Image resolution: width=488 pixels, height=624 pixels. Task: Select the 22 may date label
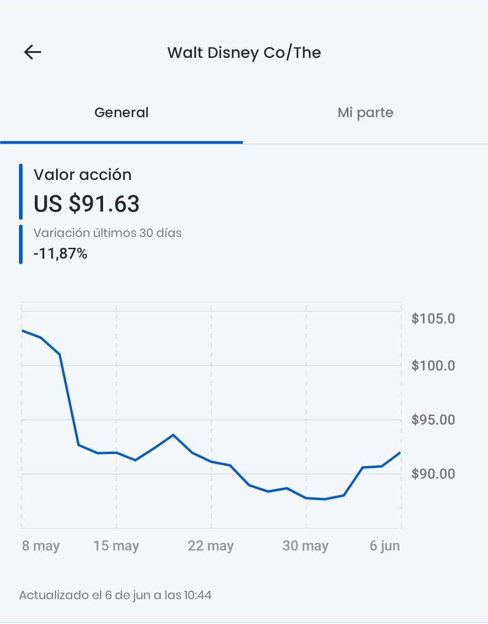point(211,546)
